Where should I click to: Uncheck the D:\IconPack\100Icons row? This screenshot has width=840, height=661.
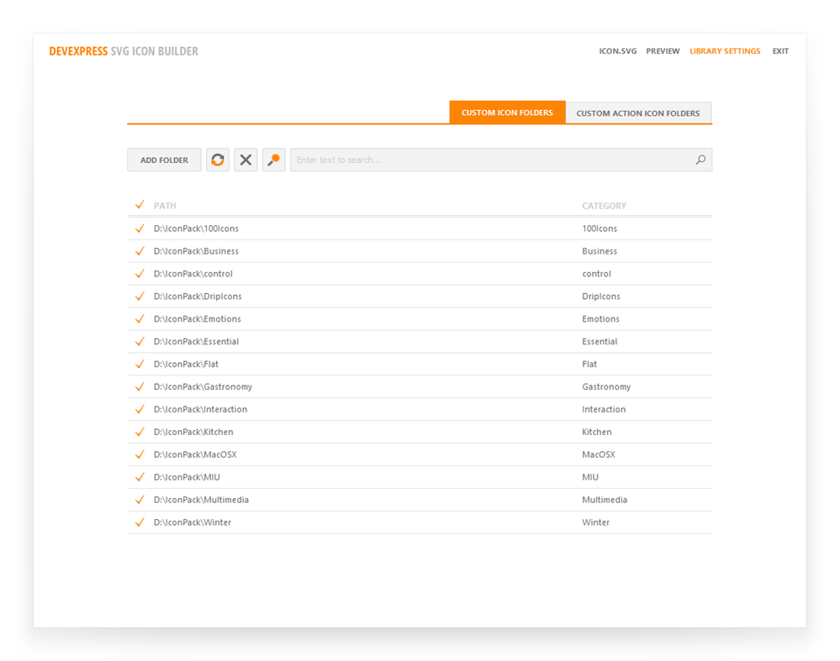[140, 228]
